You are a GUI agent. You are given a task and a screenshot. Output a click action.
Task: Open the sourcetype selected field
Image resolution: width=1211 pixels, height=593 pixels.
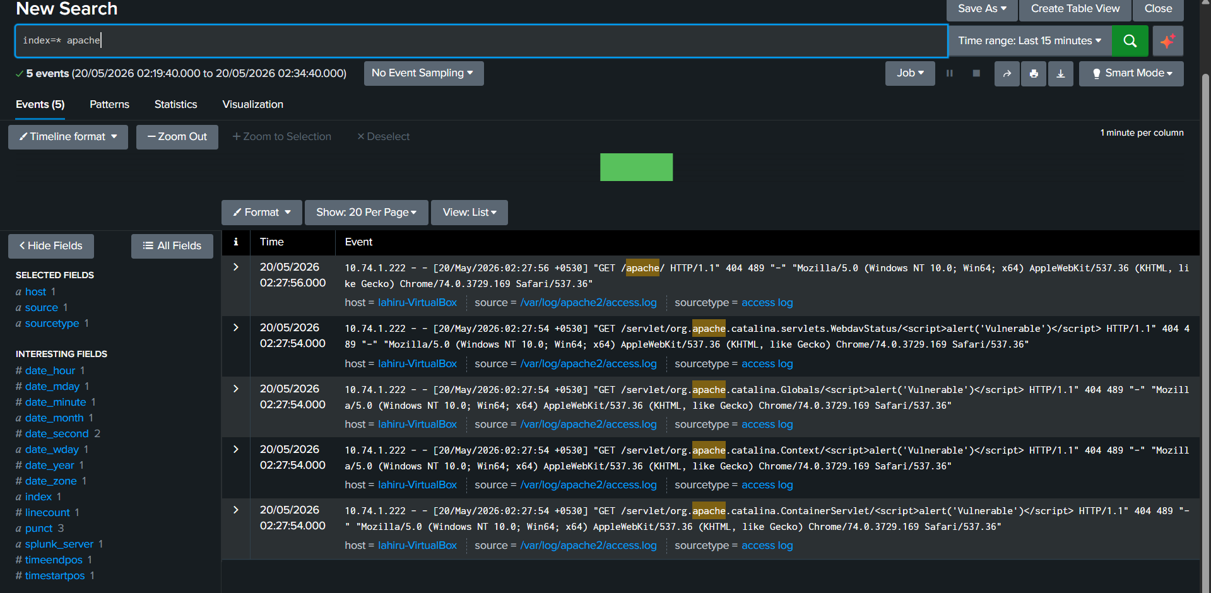tap(52, 324)
